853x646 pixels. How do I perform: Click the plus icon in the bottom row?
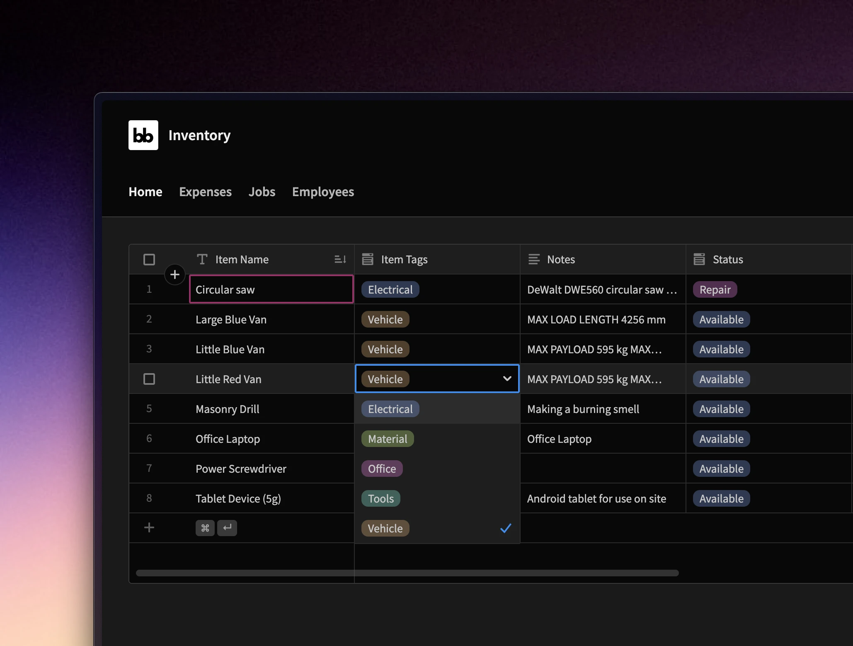[x=149, y=527]
